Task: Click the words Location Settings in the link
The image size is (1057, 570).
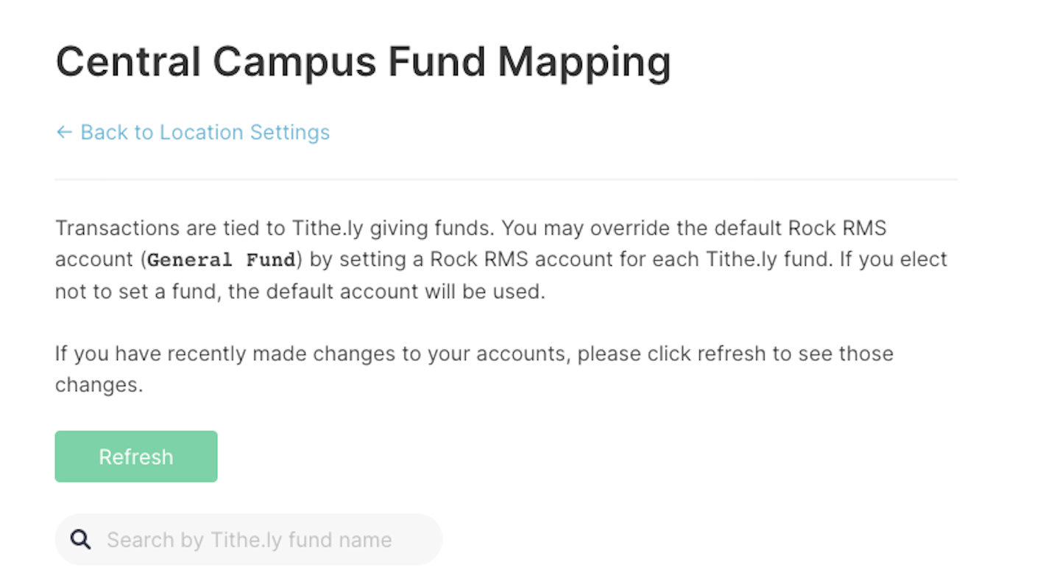Action: [x=245, y=133]
